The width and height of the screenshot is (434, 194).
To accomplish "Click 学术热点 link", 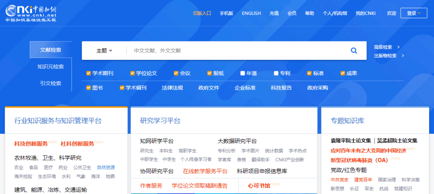I will click(298, 151).
